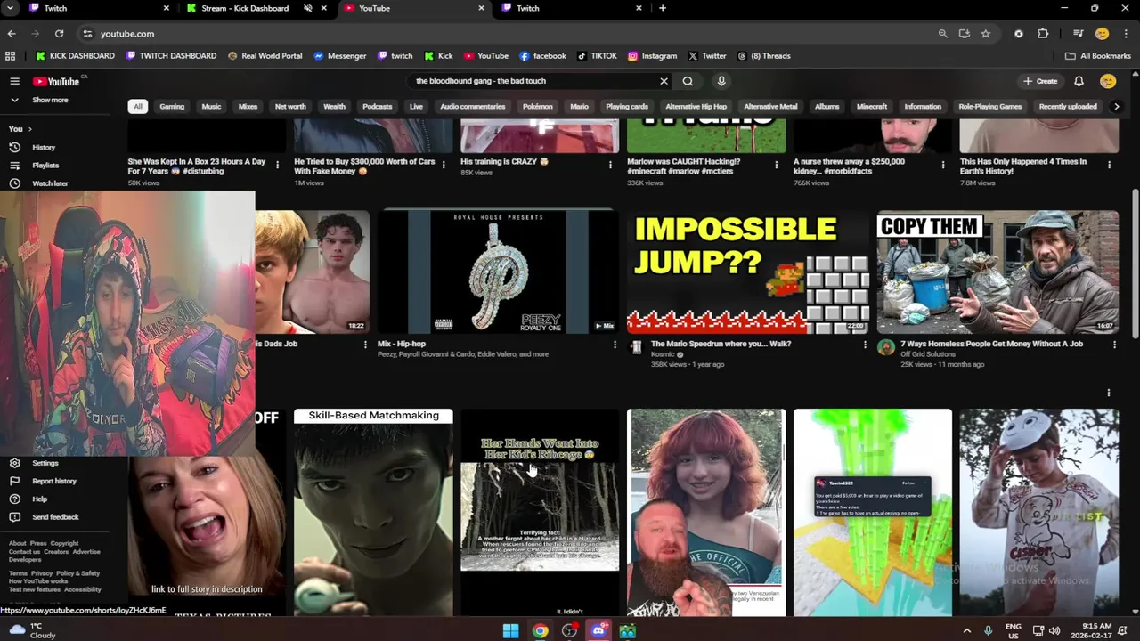
Task: Go back in browser navigation
Action: tap(12, 34)
